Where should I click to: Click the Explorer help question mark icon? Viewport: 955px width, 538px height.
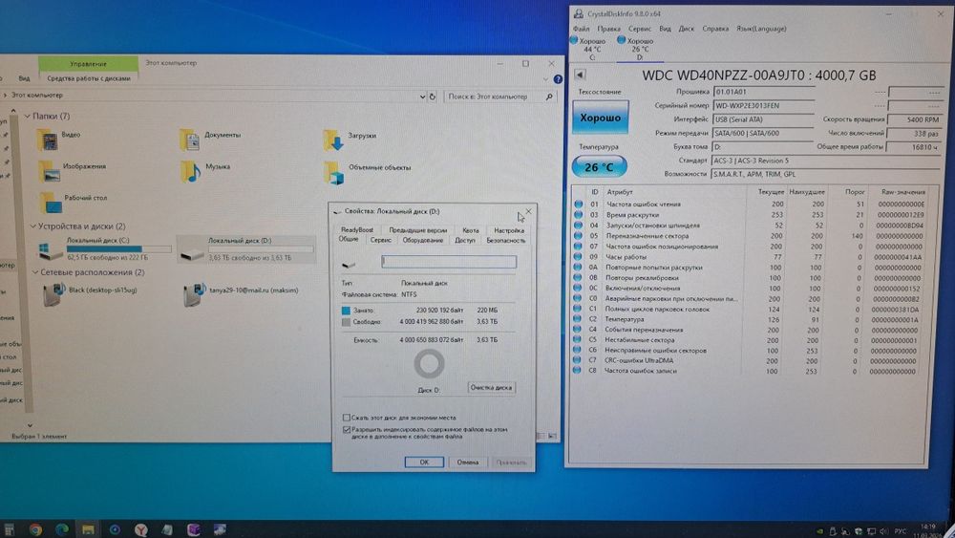click(x=558, y=79)
